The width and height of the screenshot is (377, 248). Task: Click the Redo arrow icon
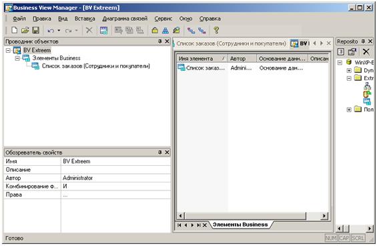click(x=68, y=31)
